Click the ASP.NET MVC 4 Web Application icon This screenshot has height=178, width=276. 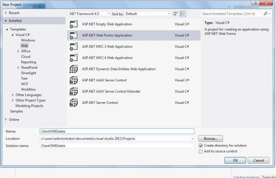73,58
